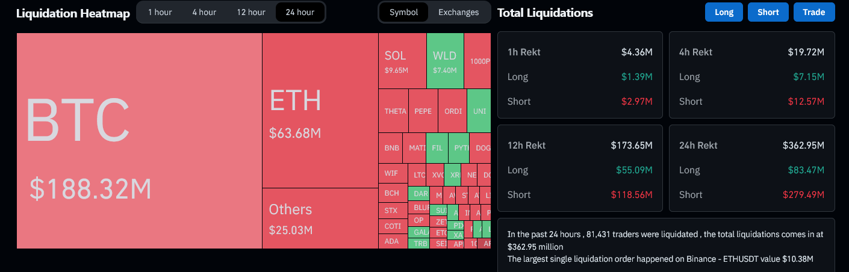Click the 1h Long $1.39M value

point(637,76)
